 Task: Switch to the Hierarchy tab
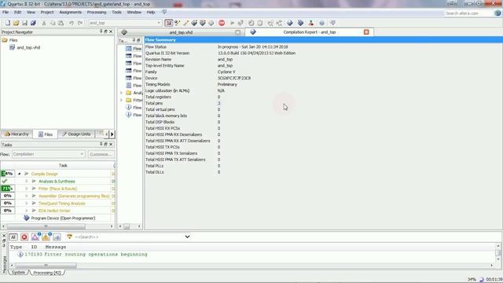17,134
